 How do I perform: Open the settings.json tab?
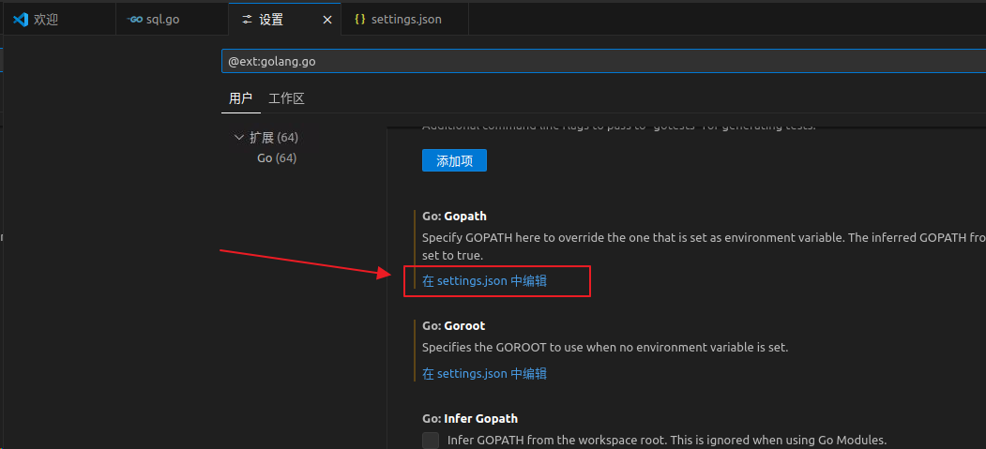[x=405, y=20]
